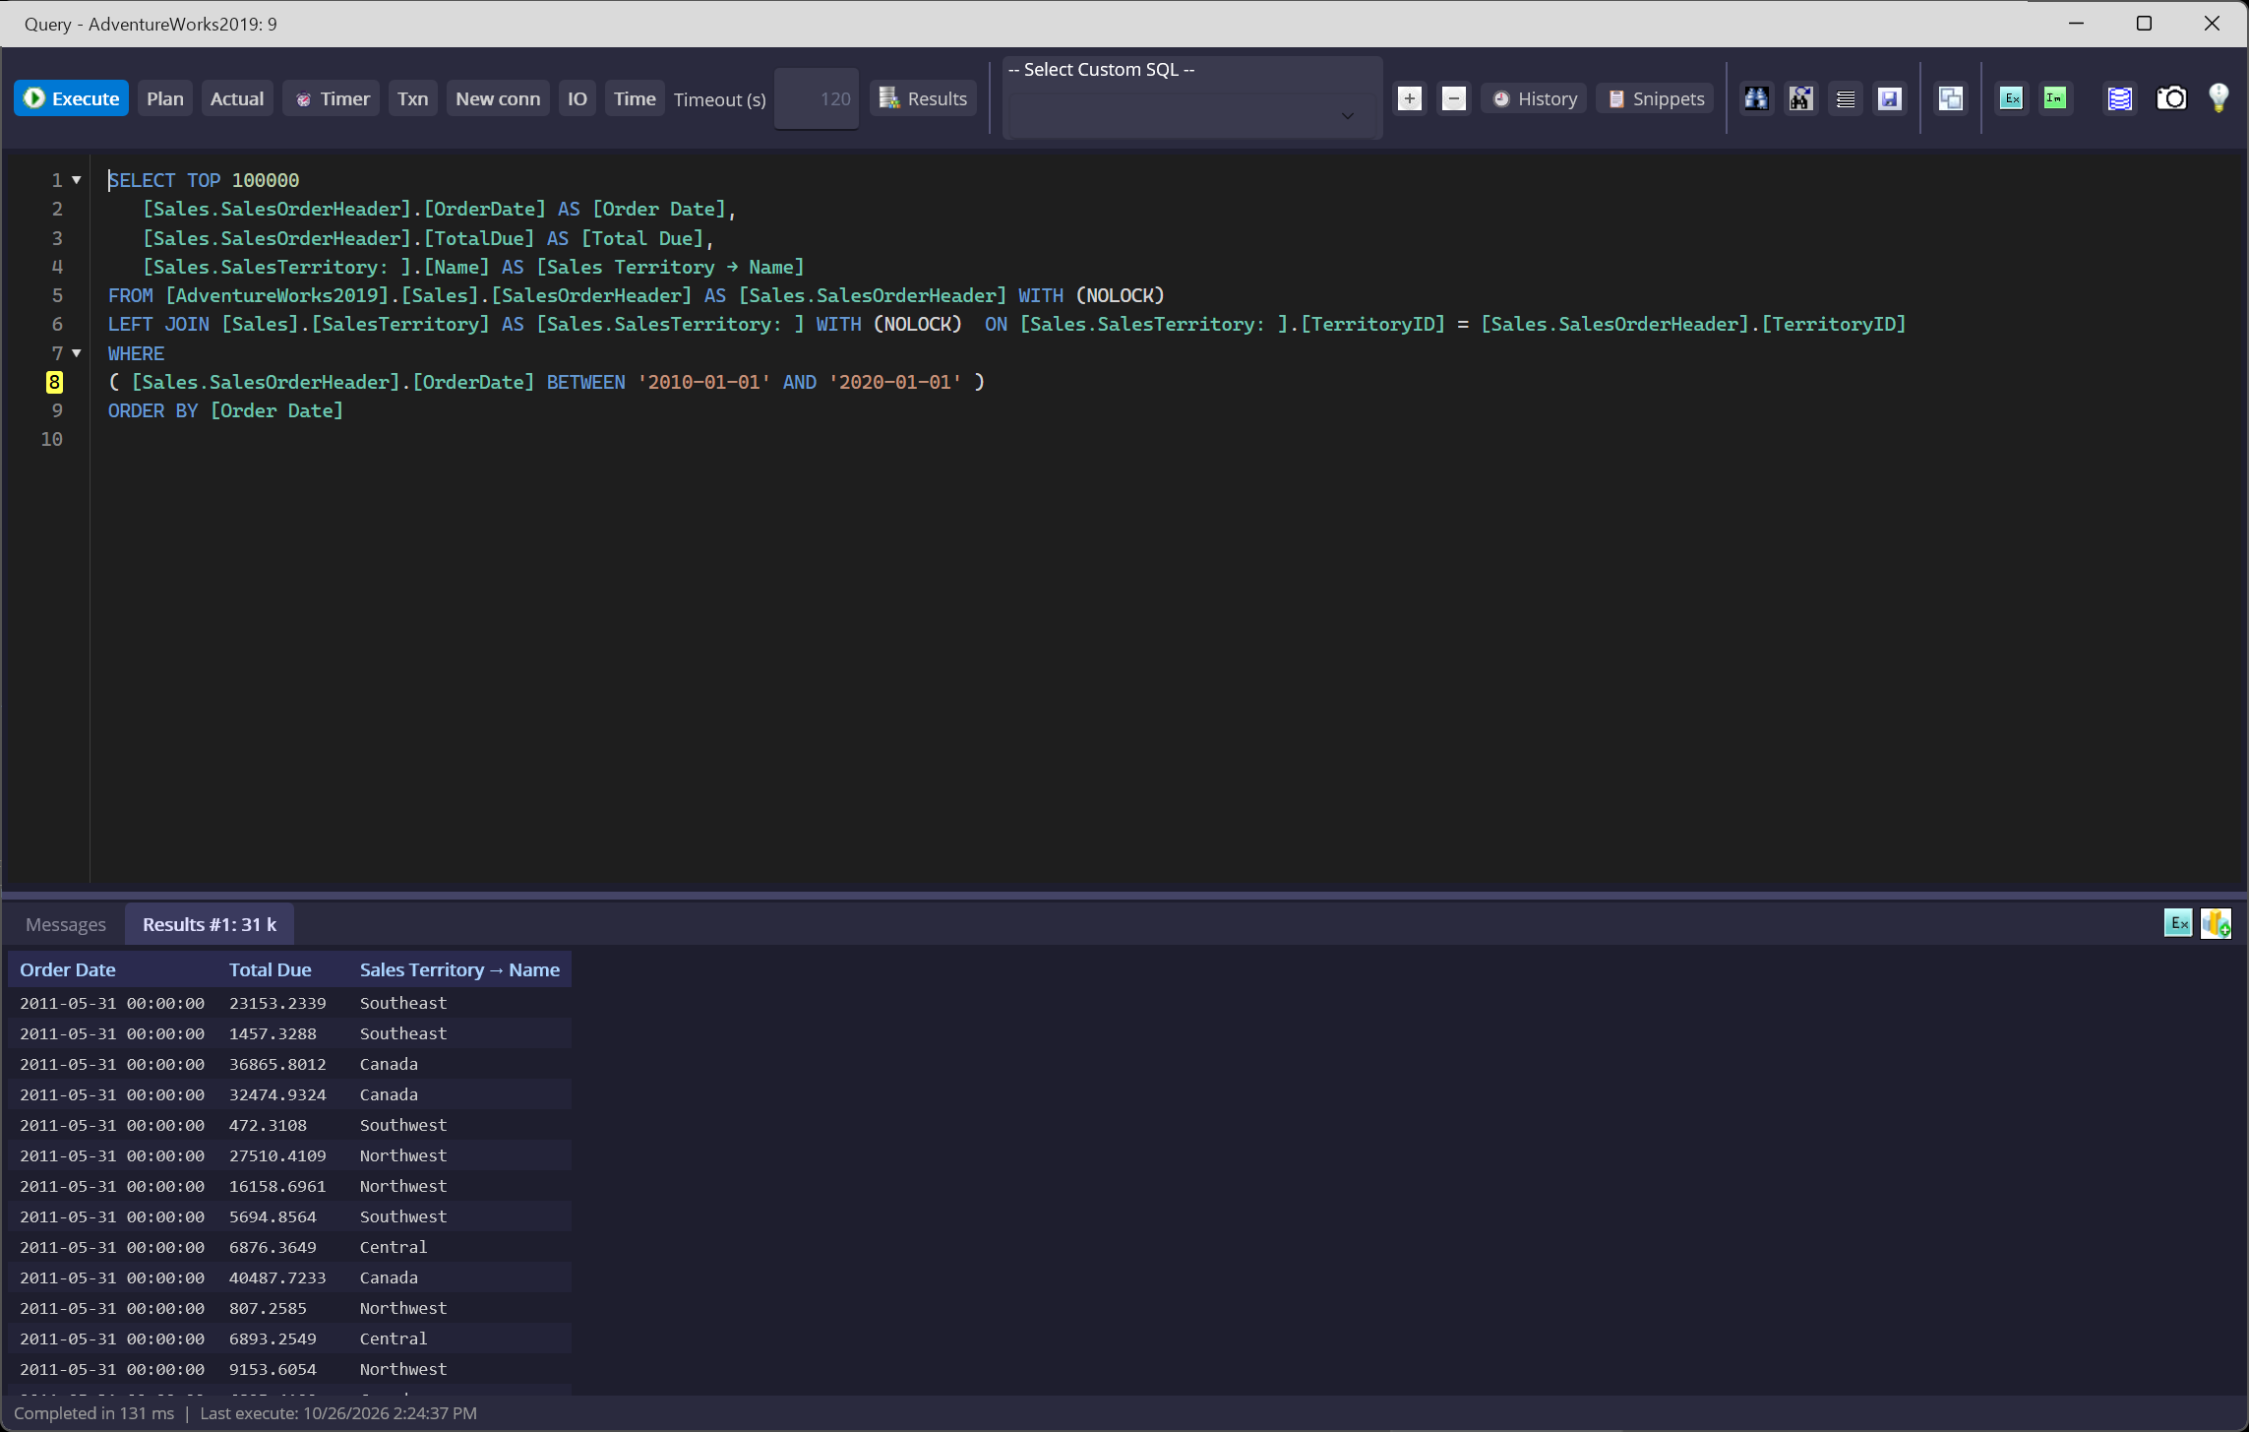This screenshot has height=1432, width=2249.
Task: Click the chart icon in results panel
Action: 2217,923
